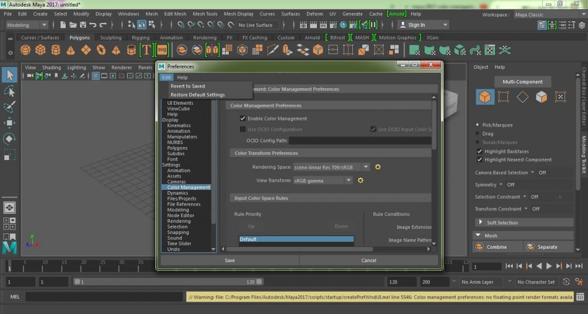
Task: Uncheck Enable Color Management checkbox
Action: pos(242,119)
